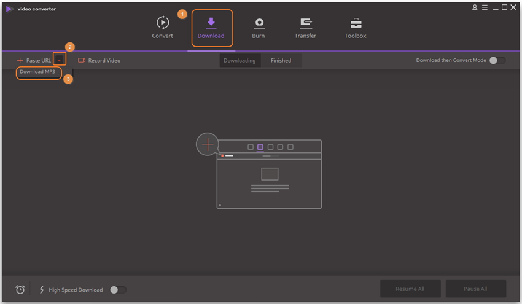Click Pause All button
Image resolution: width=522 pixels, height=304 pixels.
tap(475, 289)
